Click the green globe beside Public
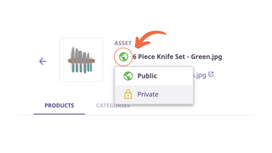This screenshot has height=153, width=272. [128, 76]
